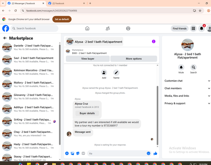This screenshot has width=211, height=165.
Task: Open Kelvinson Marcelino's conversation
Action: [x=30, y=72]
